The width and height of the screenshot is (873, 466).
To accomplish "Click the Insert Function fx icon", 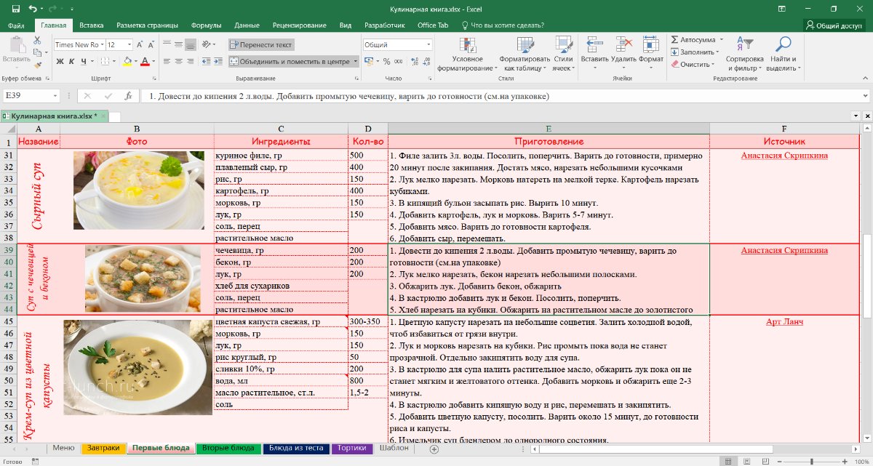I will (128, 96).
